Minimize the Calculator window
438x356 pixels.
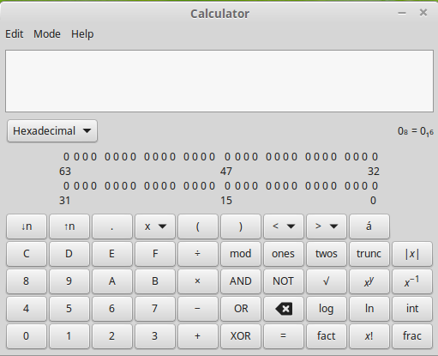pyautogui.click(x=402, y=13)
